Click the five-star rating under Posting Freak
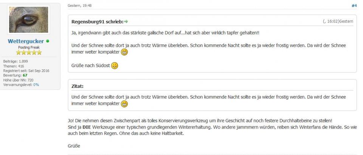 coord(29,52)
